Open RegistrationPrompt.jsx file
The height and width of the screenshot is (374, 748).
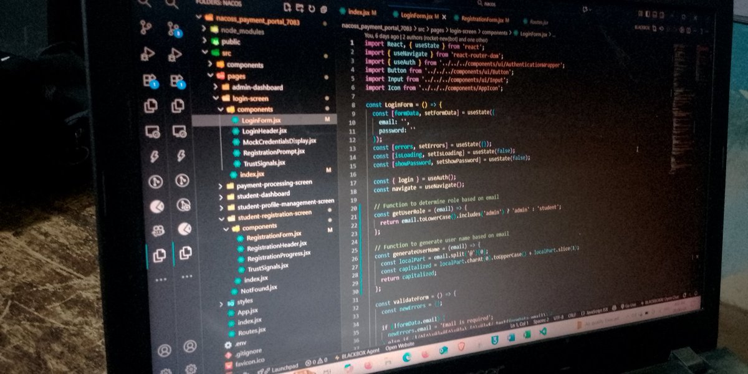click(274, 152)
